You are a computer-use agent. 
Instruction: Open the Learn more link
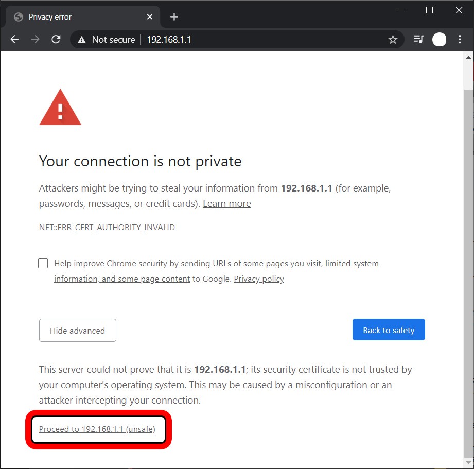pos(227,204)
